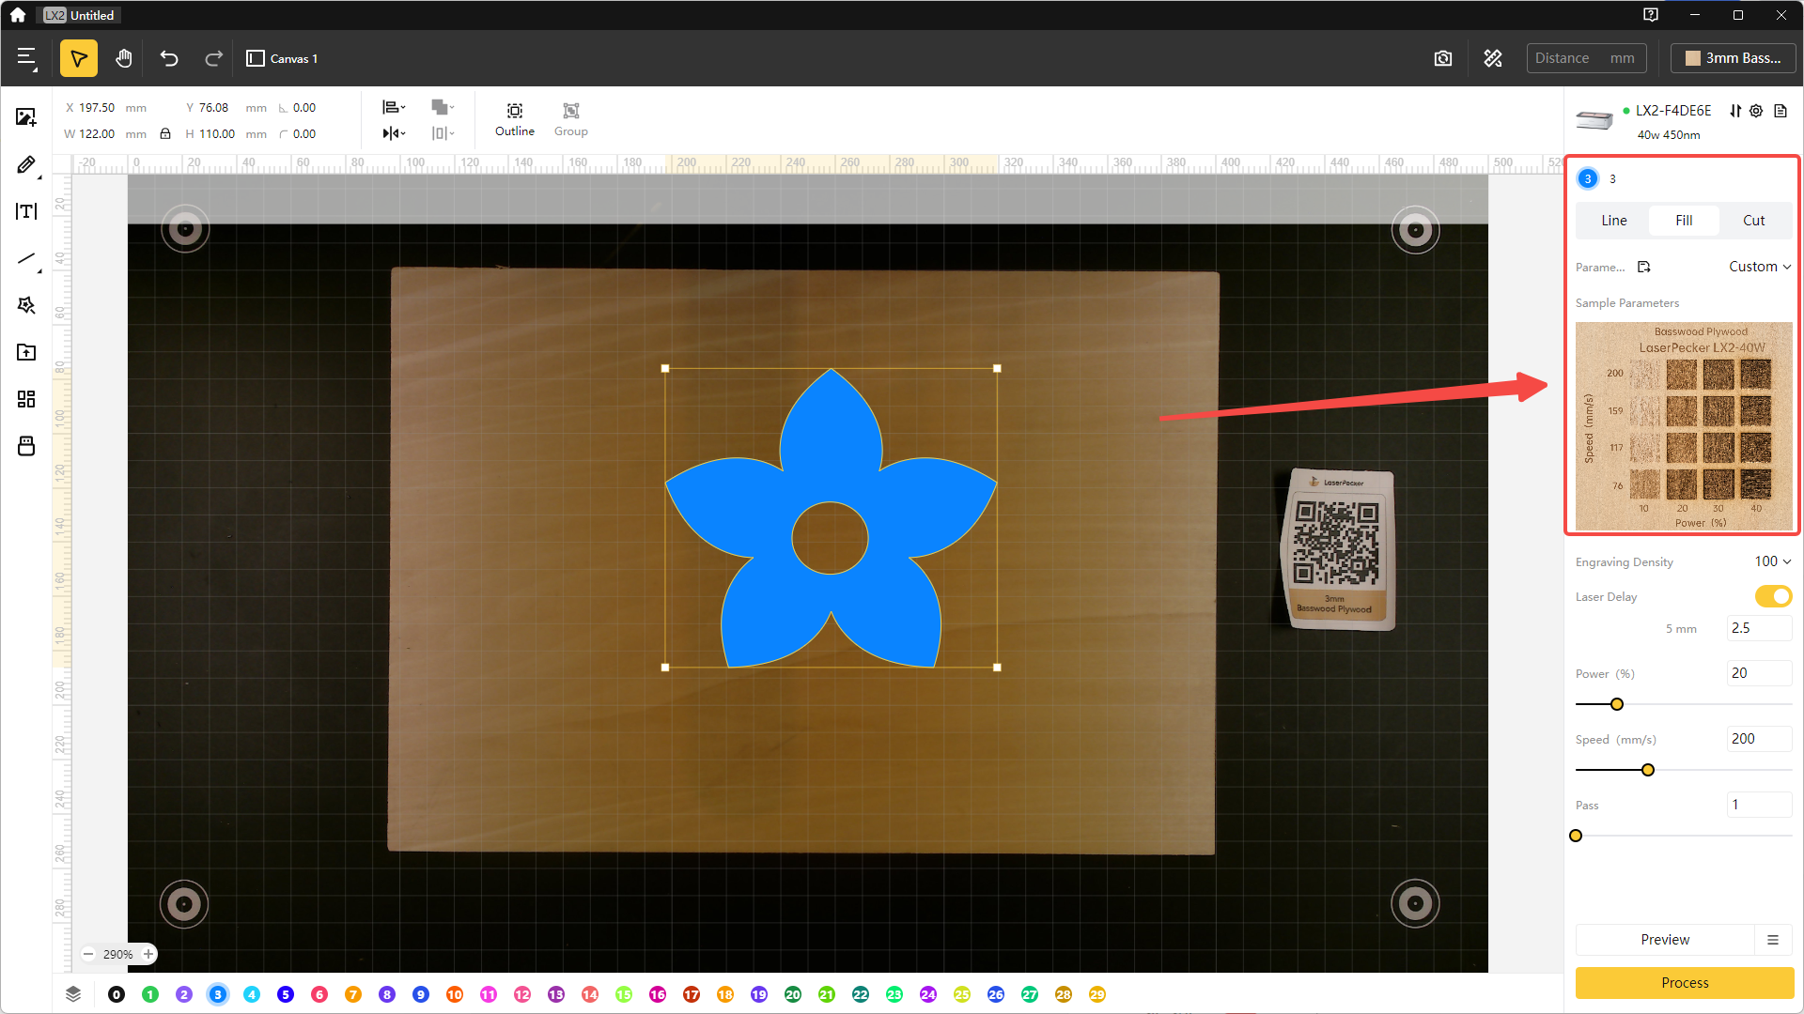
Task: Click Group objects icon
Action: coord(571,119)
